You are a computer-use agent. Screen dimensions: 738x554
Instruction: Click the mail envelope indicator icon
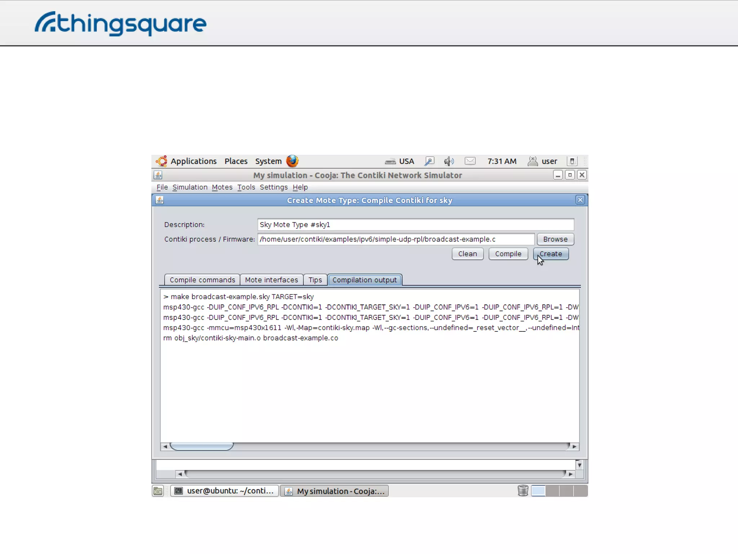(470, 161)
